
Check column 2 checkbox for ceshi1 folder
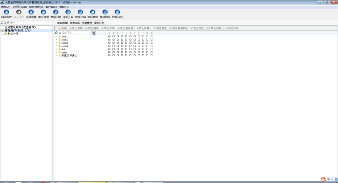point(114,40)
